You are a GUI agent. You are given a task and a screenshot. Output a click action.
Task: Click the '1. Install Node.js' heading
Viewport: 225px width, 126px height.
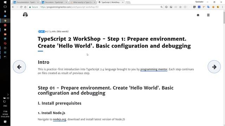click(x=52, y=113)
